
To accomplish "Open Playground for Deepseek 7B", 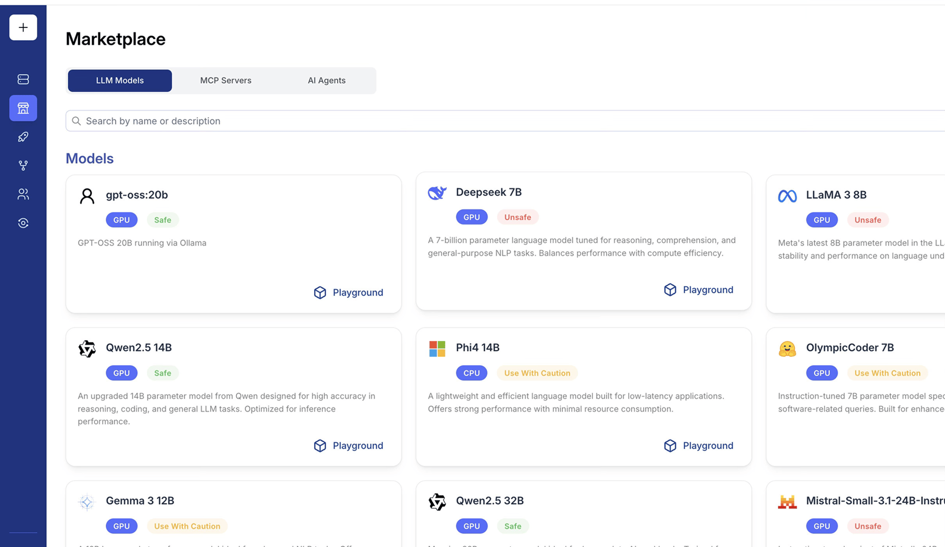I will (699, 290).
